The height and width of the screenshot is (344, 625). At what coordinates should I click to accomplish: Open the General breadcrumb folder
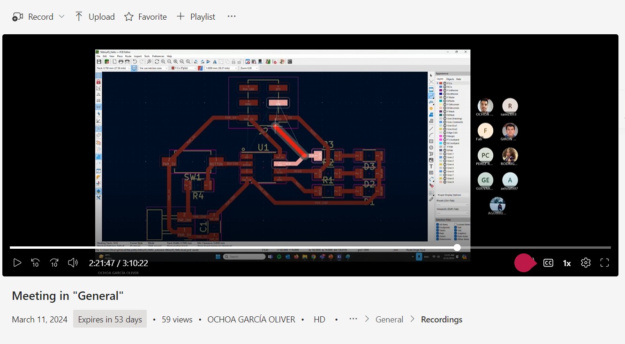(389, 319)
